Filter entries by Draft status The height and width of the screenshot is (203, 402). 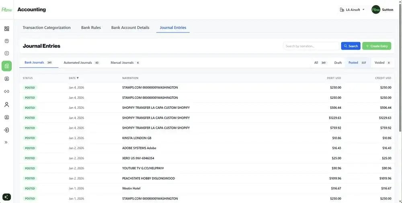point(338,63)
